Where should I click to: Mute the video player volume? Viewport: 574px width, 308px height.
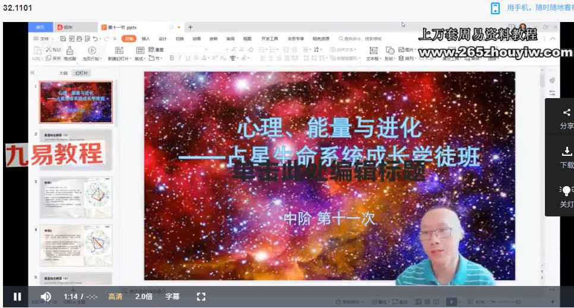tap(45, 296)
